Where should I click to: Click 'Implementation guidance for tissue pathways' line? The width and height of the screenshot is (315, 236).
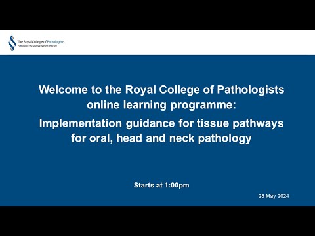click(161, 123)
